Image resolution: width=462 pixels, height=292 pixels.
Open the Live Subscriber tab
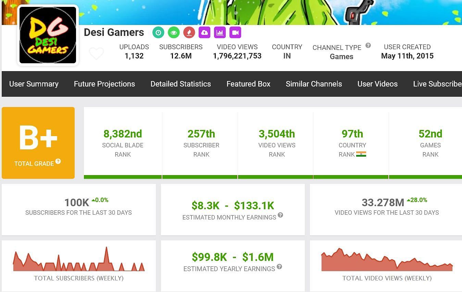[437, 84]
